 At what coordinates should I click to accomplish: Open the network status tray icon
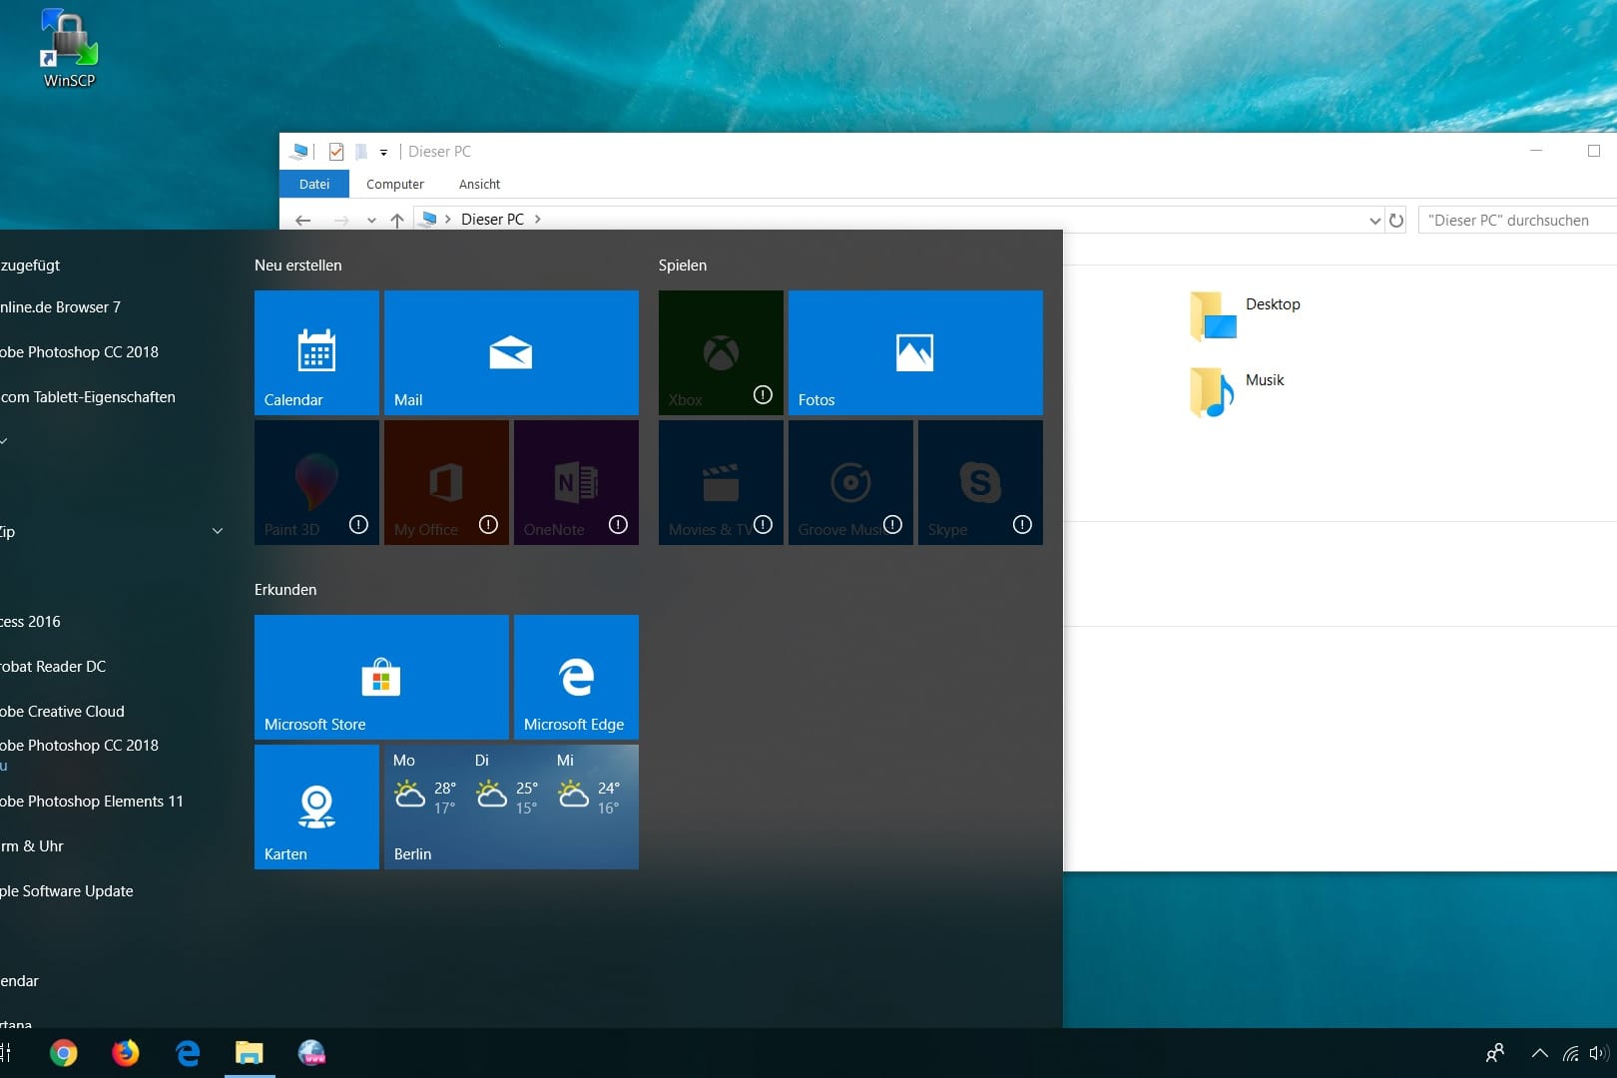coord(1571,1053)
